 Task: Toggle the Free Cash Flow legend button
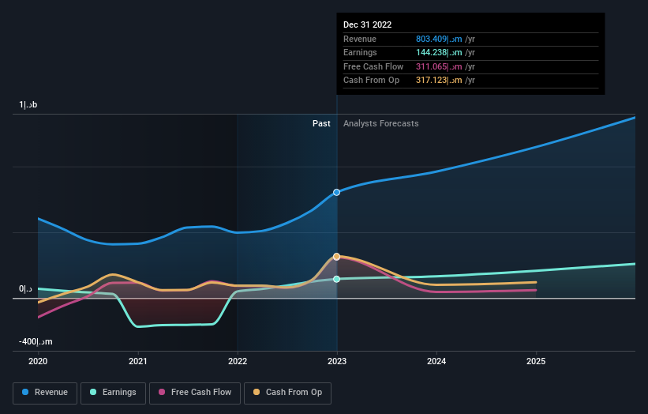point(195,393)
